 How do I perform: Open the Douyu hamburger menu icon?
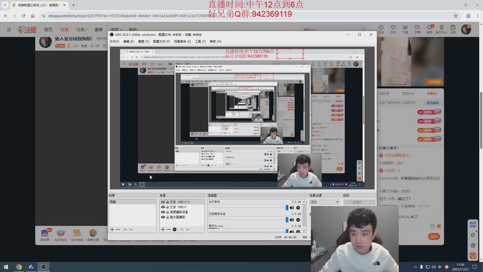(9, 30)
